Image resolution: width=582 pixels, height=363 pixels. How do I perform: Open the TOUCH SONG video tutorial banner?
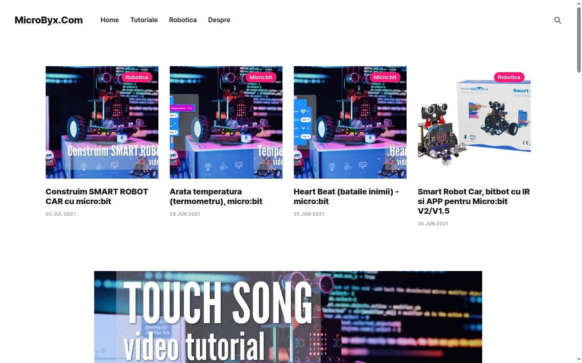[x=288, y=317]
